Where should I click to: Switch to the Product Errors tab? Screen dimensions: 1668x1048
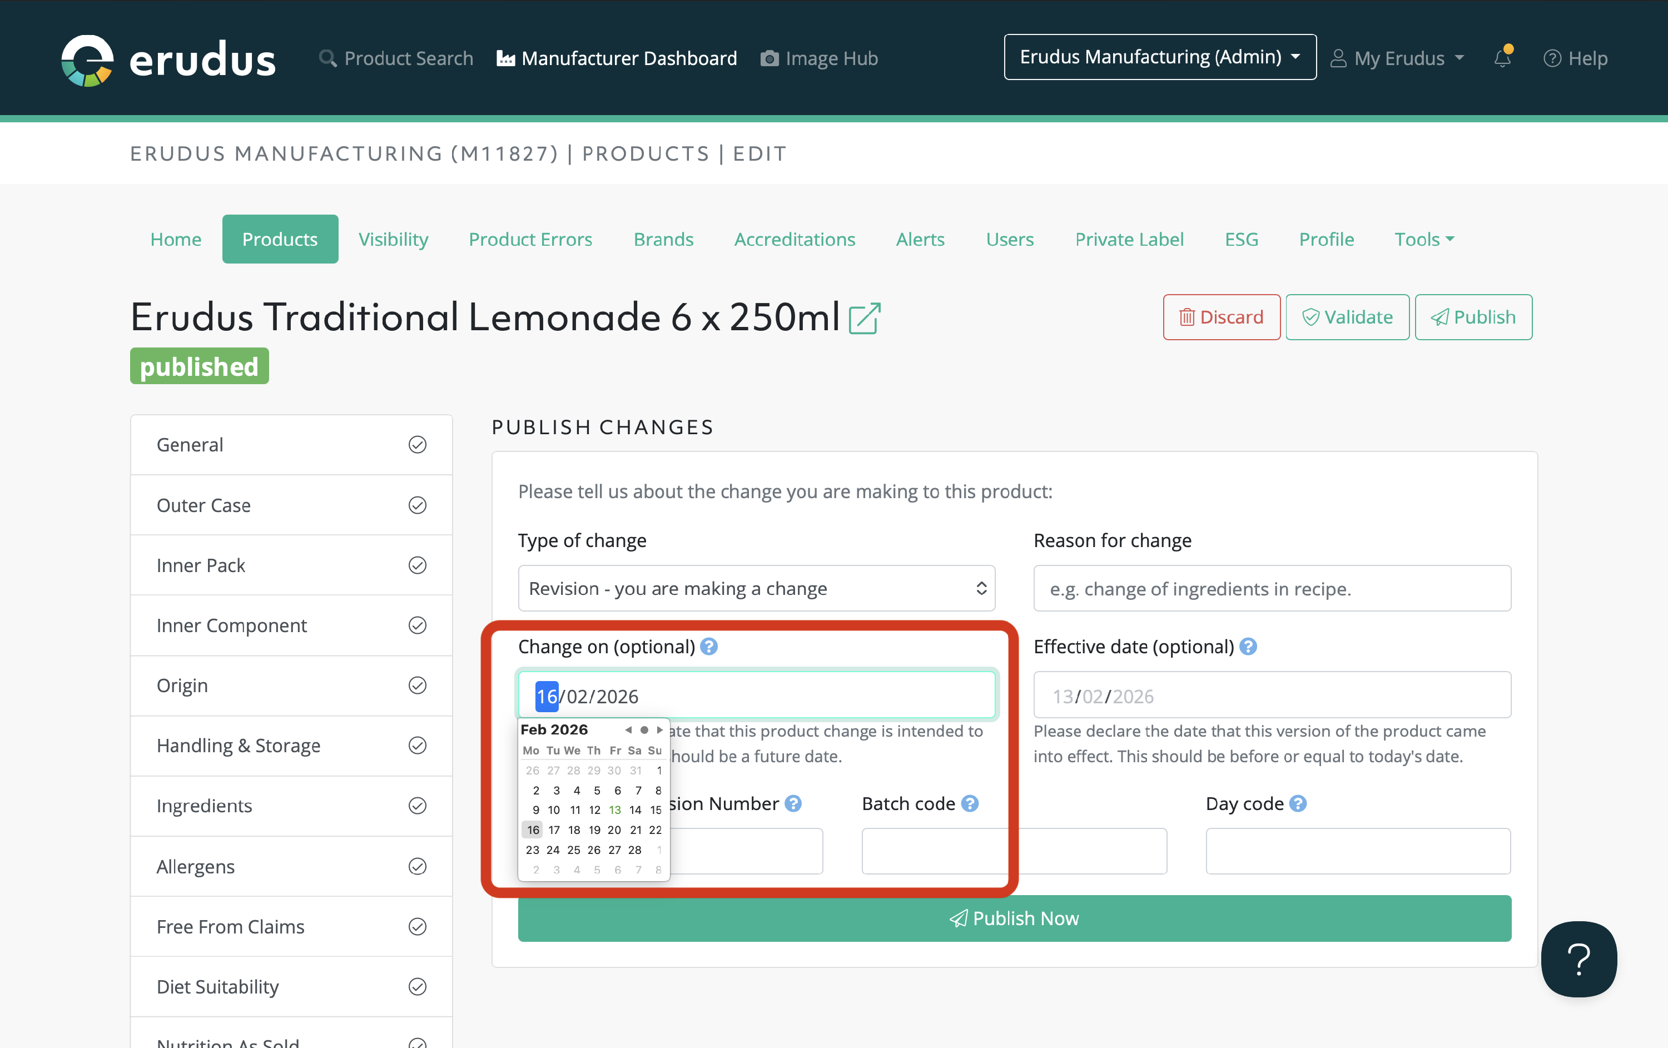point(530,239)
